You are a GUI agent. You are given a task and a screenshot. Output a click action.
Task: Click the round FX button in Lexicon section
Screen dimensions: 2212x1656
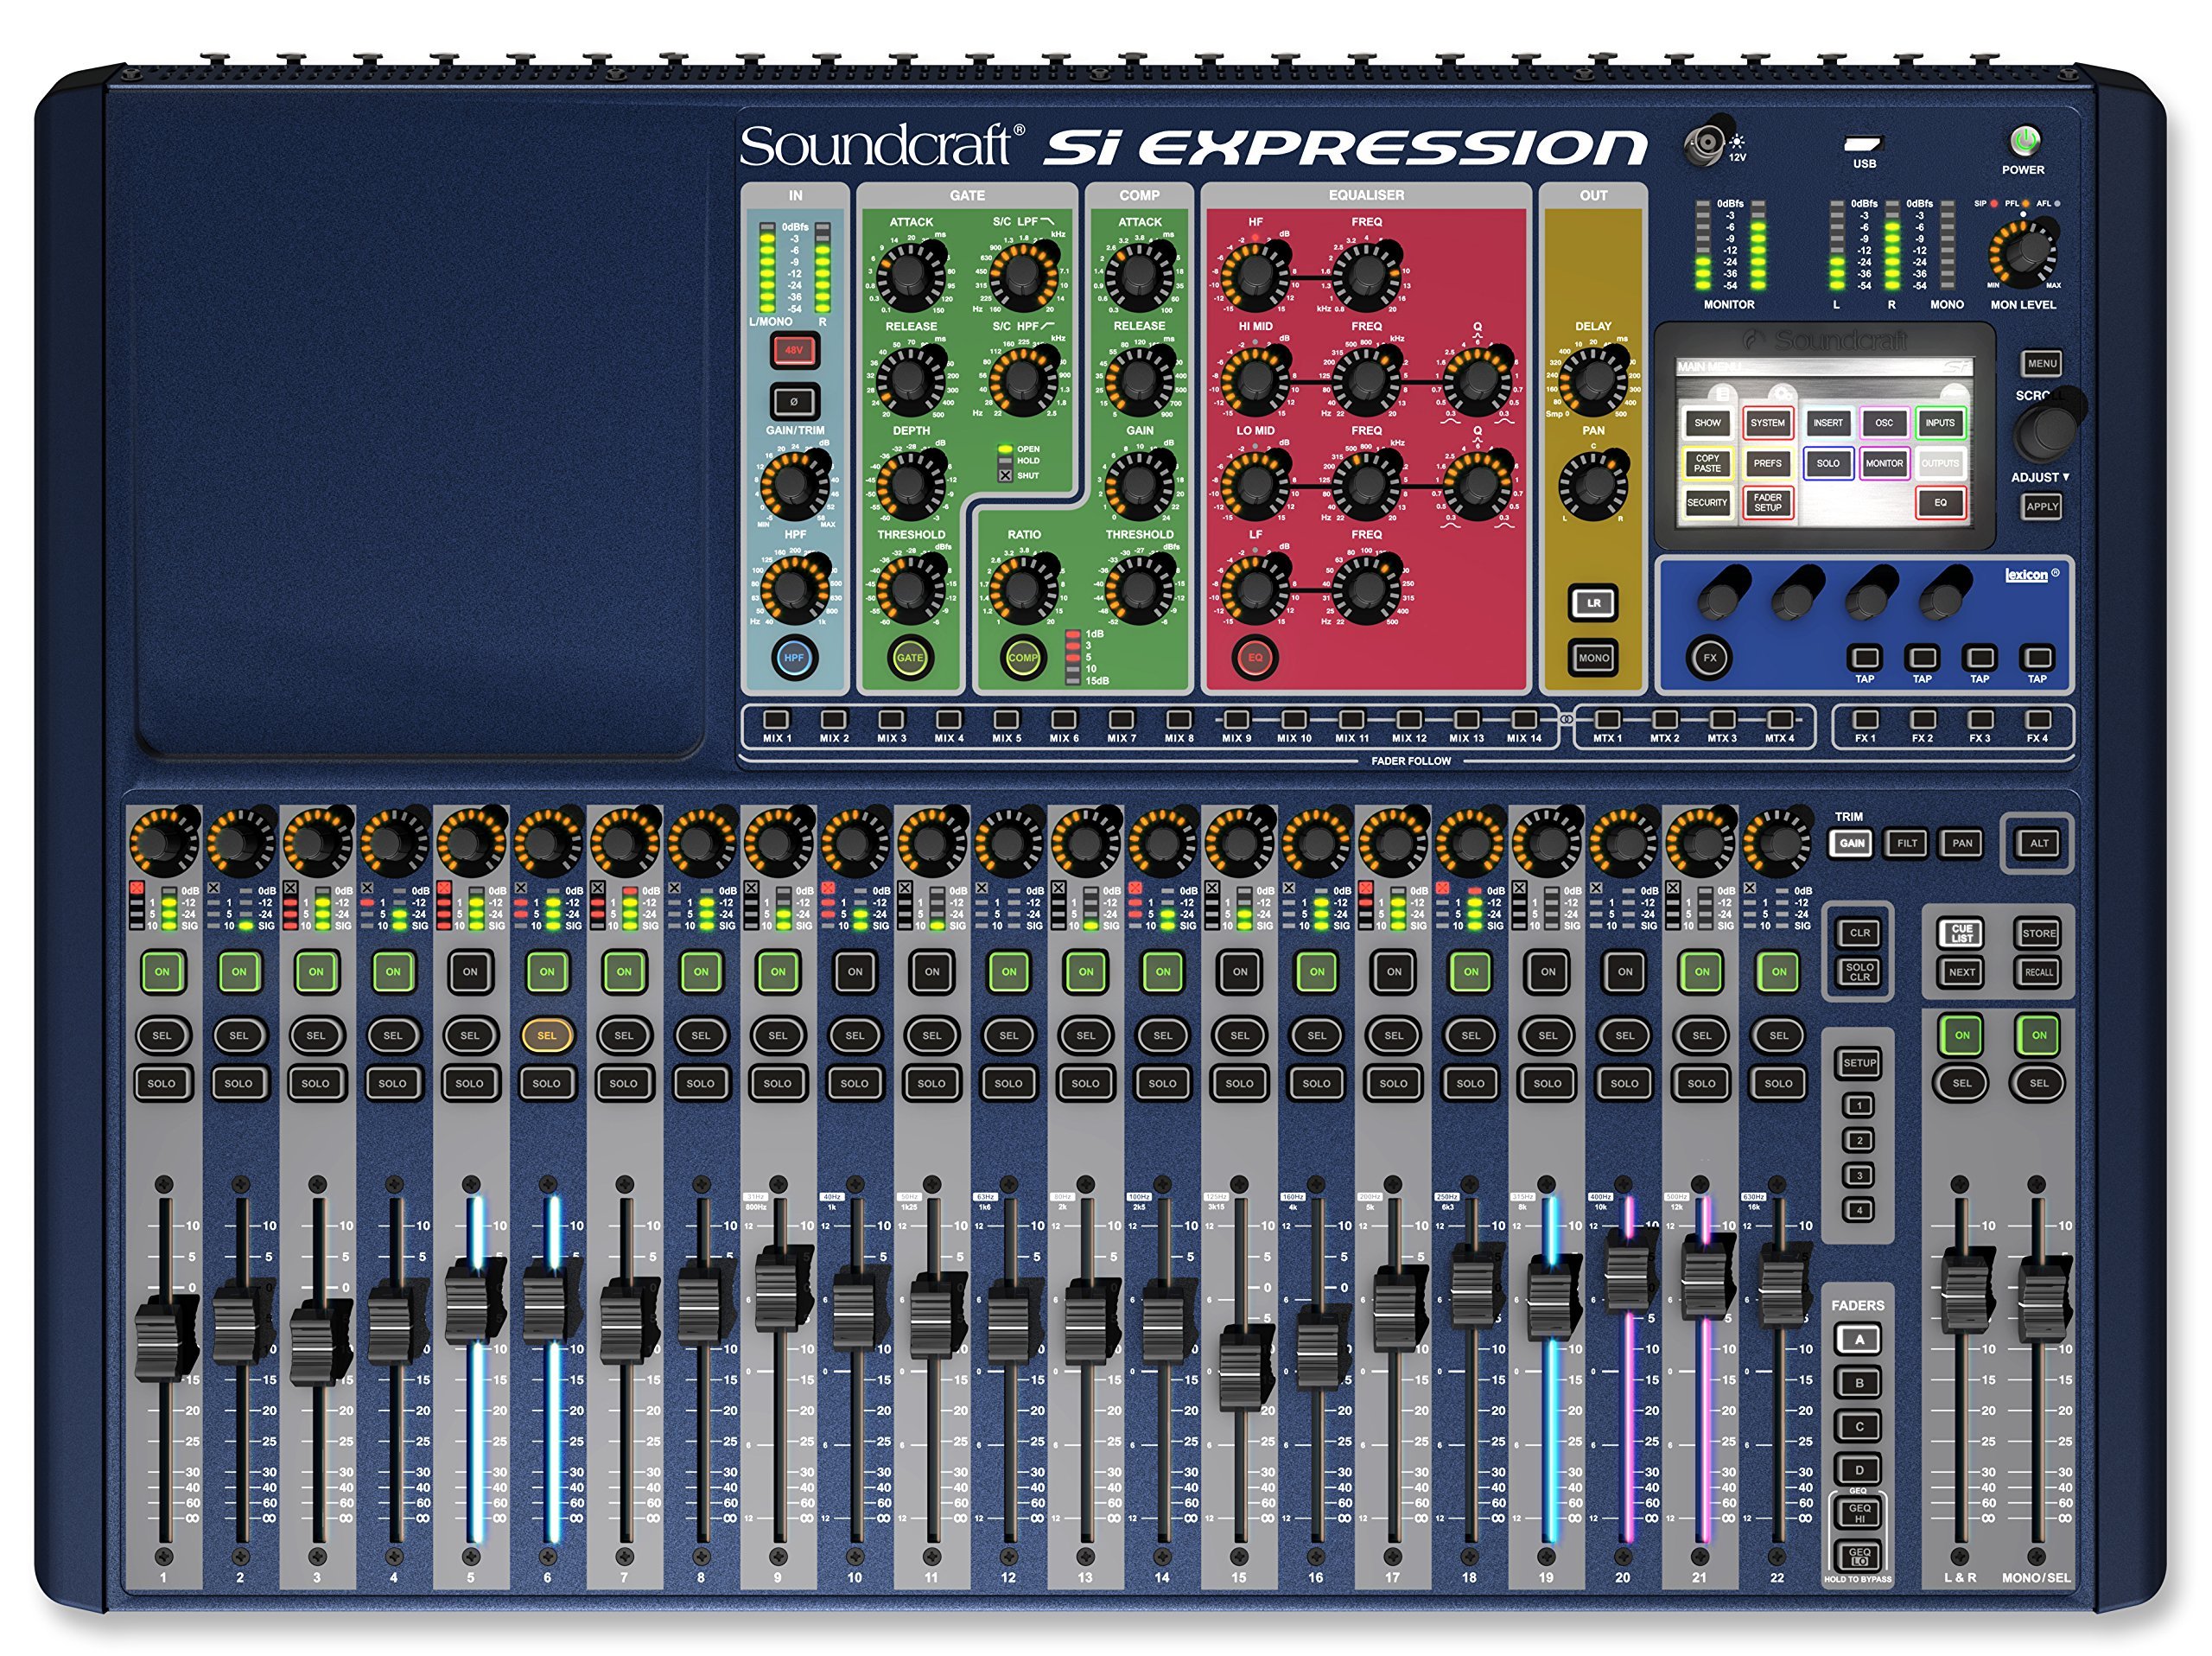(1710, 657)
